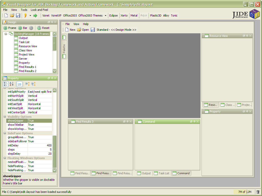Image resolution: width=262 pixels, height=196 pixels.
Task: Click the JIDE Software logo
Action: tap(246, 14)
